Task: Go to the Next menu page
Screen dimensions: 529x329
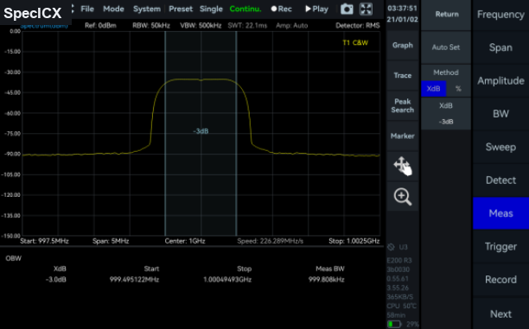Action: point(500,313)
